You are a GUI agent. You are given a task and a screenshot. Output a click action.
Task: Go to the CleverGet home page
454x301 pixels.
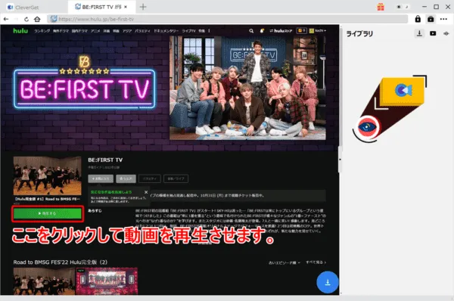37,19
